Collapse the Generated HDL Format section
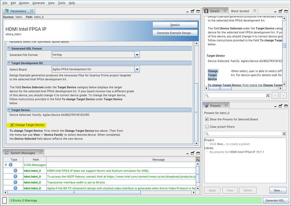 [x=9, y=48]
